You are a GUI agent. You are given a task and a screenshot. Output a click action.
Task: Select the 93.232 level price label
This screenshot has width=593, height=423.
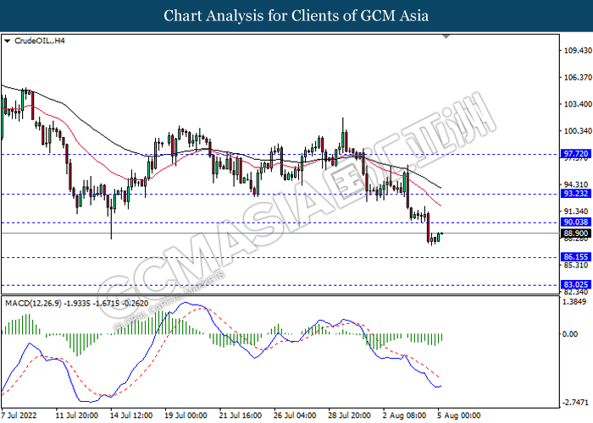click(x=576, y=194)
